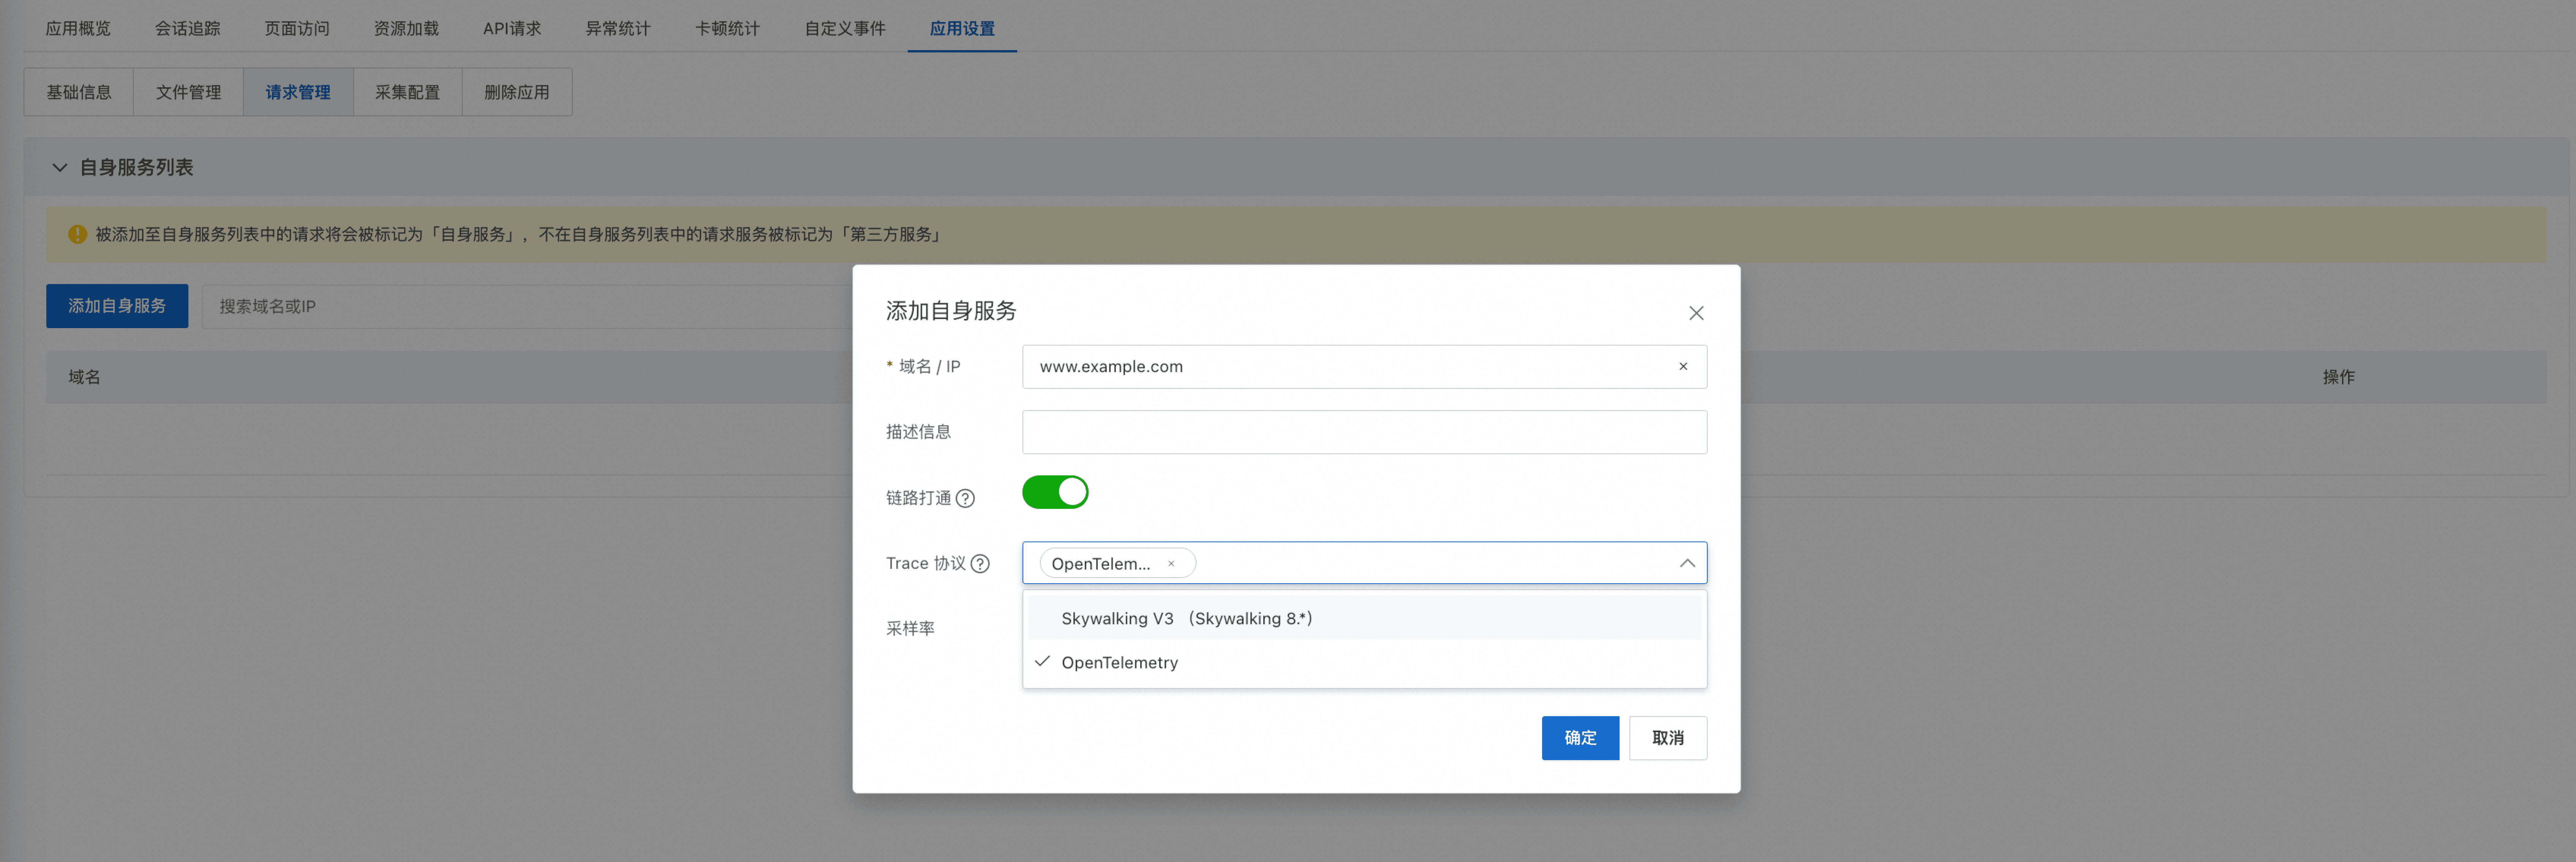
Task: Collapse the 自身服务列表 section chevron
Action: click(60, 168)
